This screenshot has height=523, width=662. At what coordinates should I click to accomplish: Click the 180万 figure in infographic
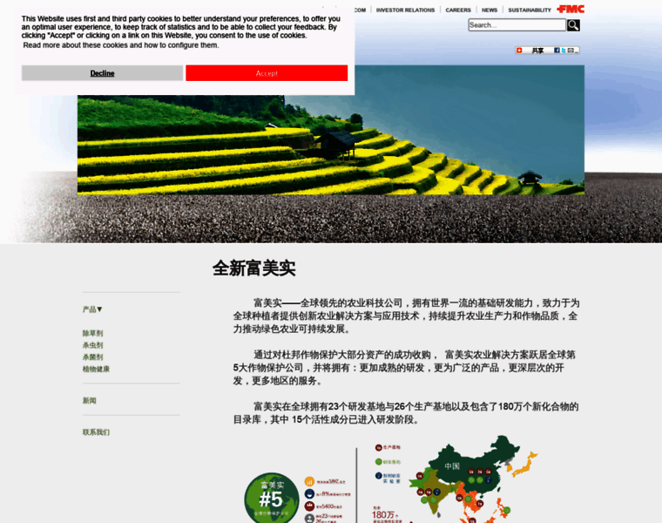pos(382,514)
